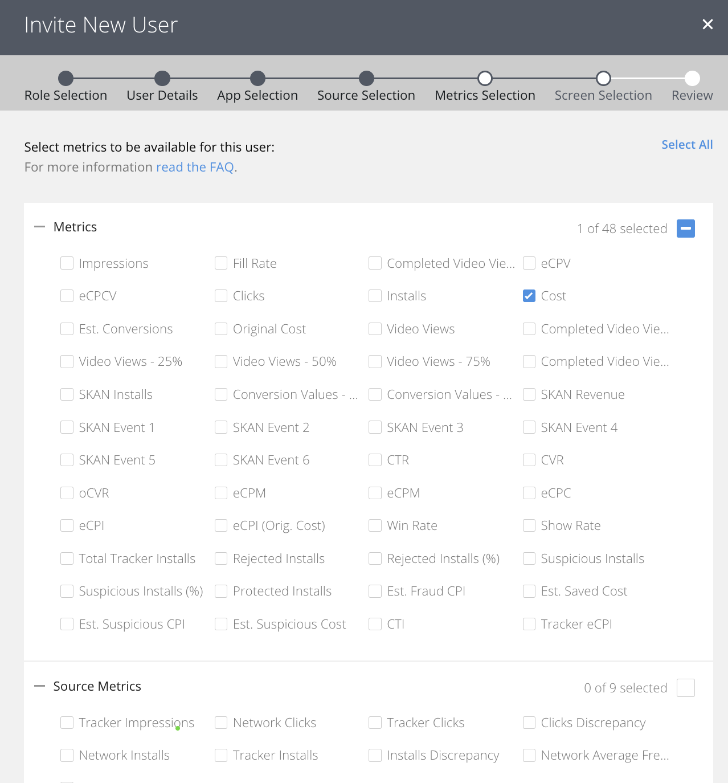Check the Network Clicks source metric
This screenshot has width=728, height=783.
pos(221,723)
